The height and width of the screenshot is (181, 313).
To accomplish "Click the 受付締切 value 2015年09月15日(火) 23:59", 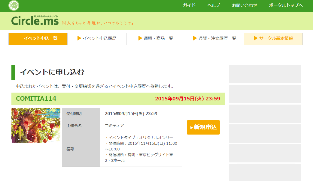I will (131, 114).
